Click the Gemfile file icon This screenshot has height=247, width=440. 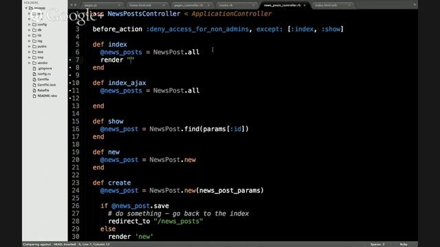tap(34, 80)
